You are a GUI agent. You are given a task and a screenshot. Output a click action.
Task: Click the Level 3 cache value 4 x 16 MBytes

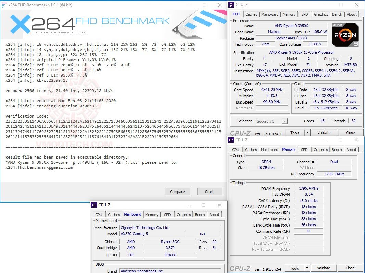326,108
